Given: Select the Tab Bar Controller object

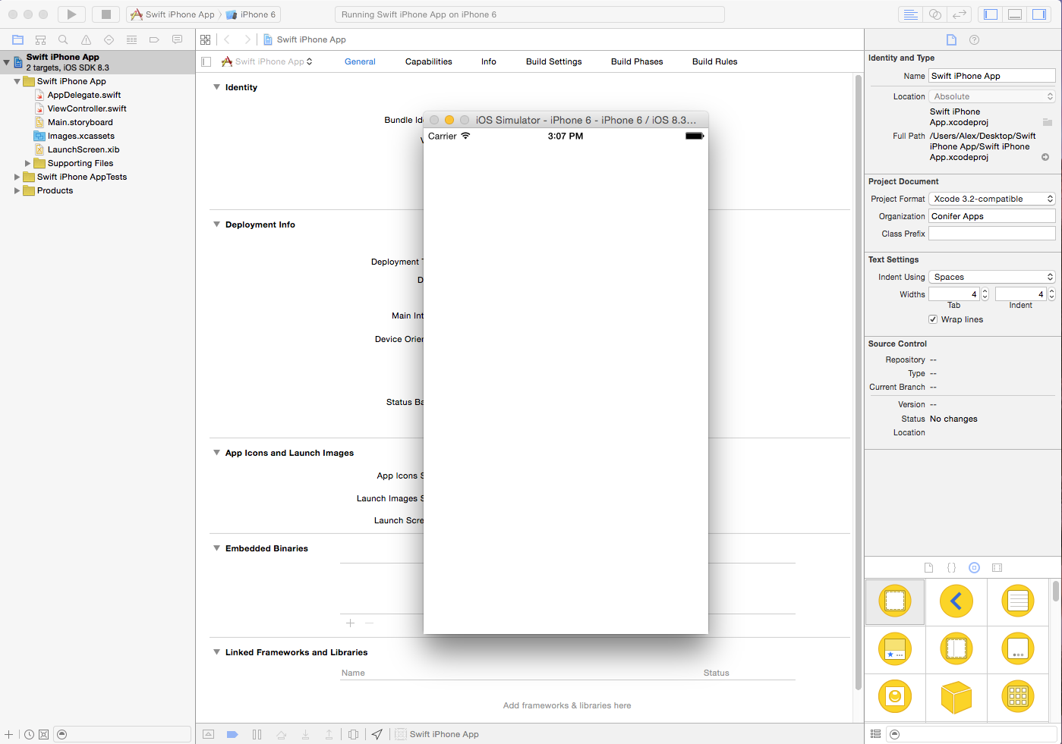Looking at the screenshot, I should pos(895,649).
